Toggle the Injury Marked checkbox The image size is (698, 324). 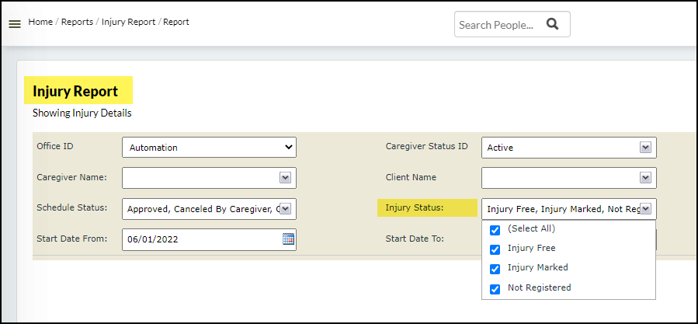click(495, 269)
